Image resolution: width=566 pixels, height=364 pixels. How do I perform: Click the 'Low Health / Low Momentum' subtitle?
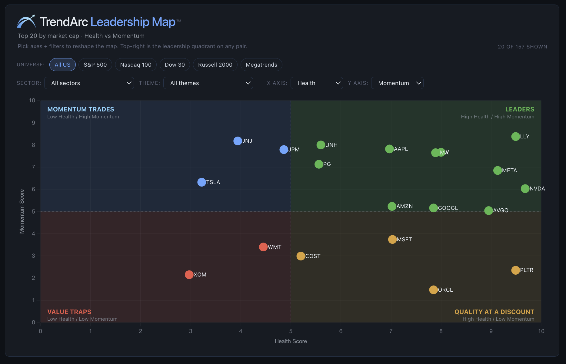[x=82, y=319]
